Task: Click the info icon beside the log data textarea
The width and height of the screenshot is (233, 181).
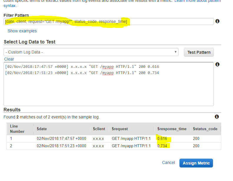Action: (217, 64)
